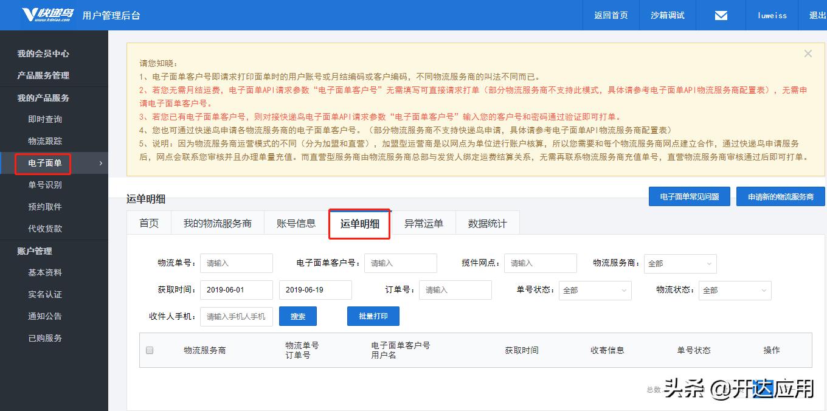The width and height of the screenshot is (827, 411).
Task: Click the start date field showing 2019-06-01
Action: 236,290
